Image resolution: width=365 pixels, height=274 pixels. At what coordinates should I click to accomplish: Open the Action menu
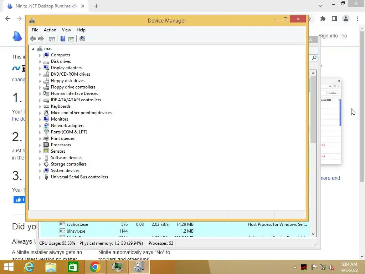pos(50,30)
